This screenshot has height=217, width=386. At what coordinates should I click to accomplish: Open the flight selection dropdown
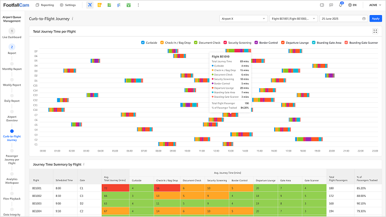click(293, 19)
